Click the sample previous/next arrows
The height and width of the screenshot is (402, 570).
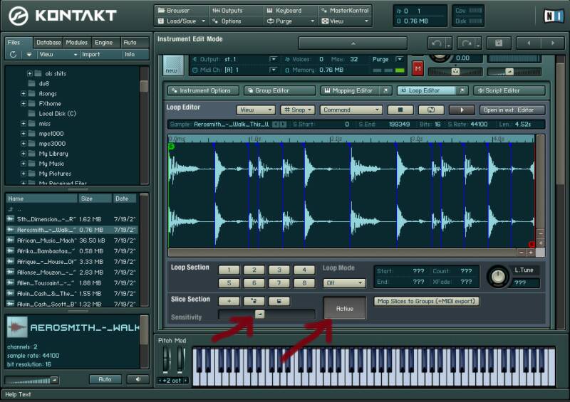[279, 125]
